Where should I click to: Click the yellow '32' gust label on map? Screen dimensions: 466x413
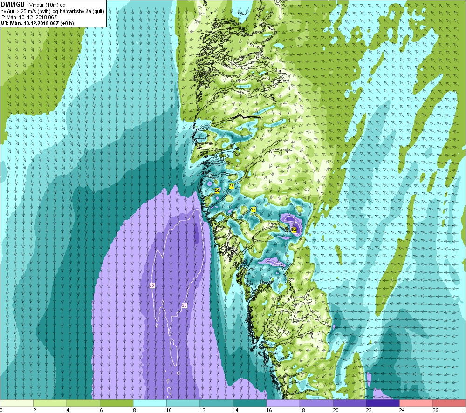point(294,230)
